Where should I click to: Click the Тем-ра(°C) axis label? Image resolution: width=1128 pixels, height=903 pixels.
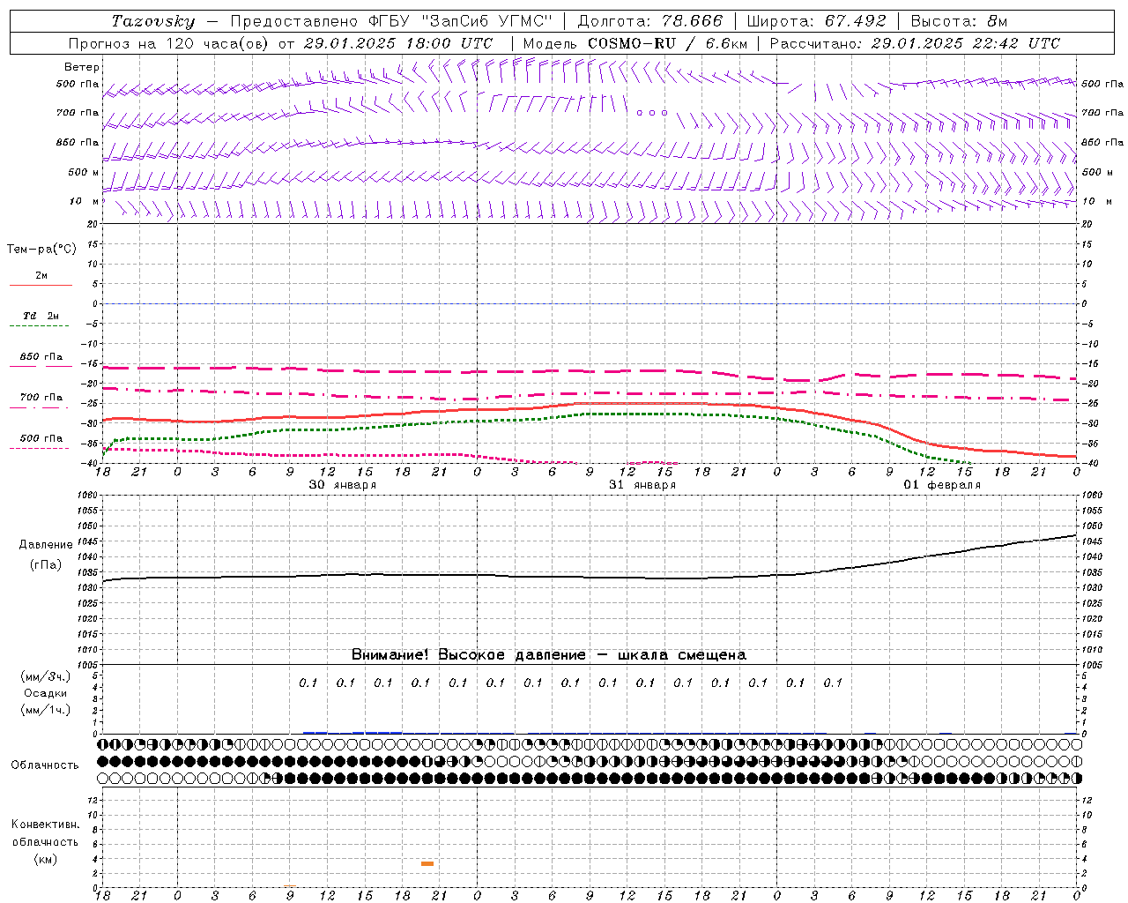pos(41,250)
